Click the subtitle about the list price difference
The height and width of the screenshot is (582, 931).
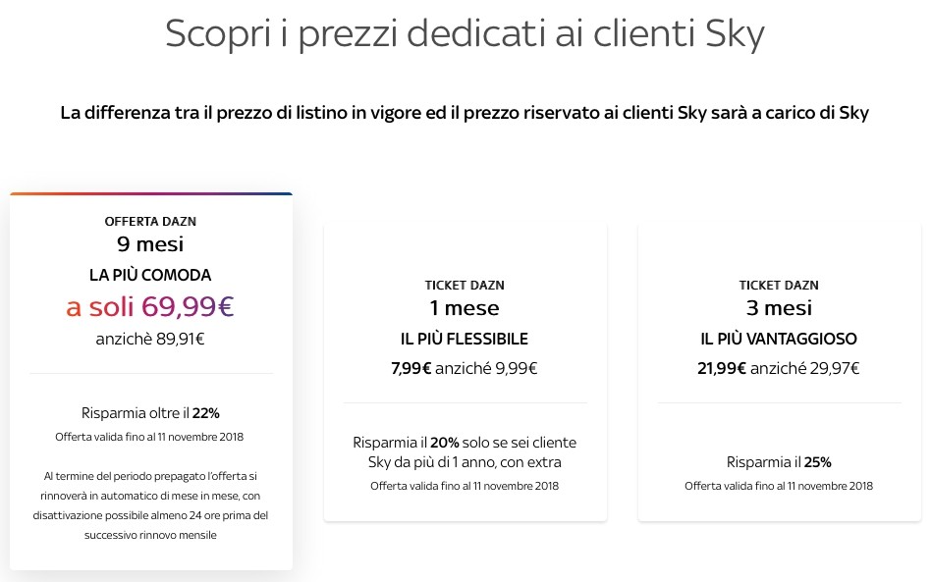pos(465,113)
